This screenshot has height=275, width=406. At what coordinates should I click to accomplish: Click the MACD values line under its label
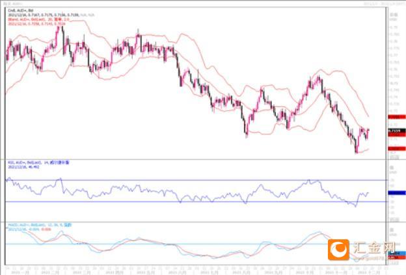click(29, 230)
